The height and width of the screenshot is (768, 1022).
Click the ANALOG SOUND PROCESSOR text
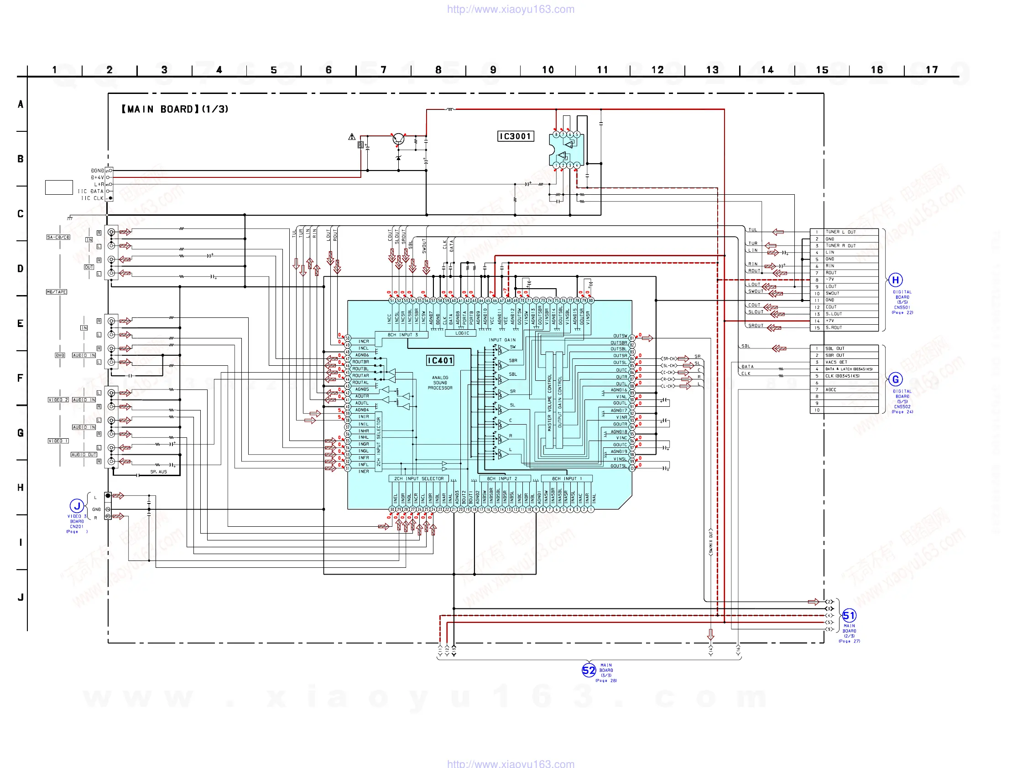point(440,383)
